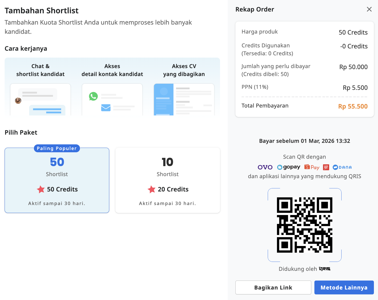Image resolution: width=378 pixels, height=300 pixels.
Task: Click the ShopeePay logo
Action: pos(312,167)
